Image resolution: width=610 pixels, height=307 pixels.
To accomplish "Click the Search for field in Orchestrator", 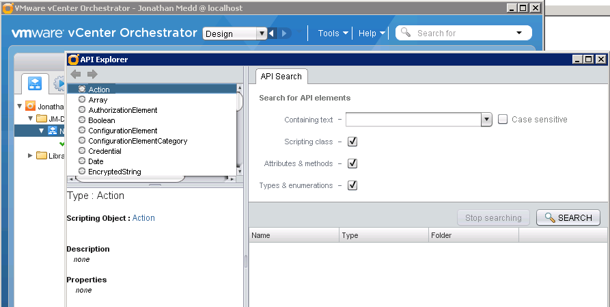I will [463, 33].
